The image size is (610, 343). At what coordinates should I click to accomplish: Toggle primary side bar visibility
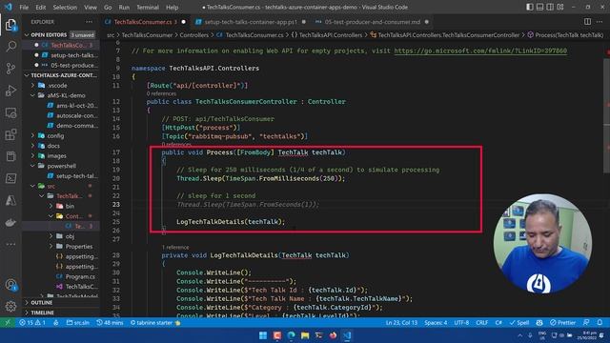530,7
